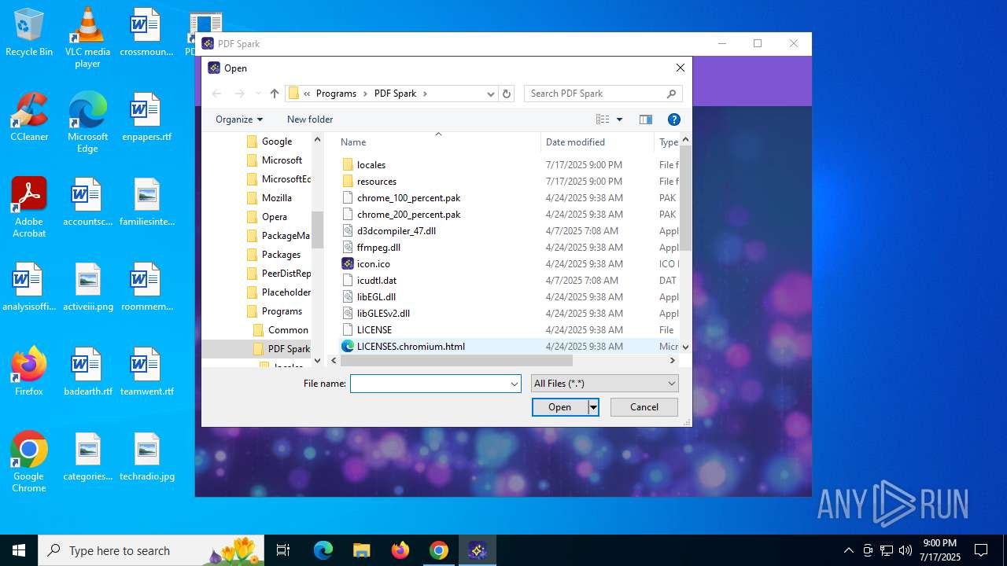Select the locales folder

[x=371, y=165]
